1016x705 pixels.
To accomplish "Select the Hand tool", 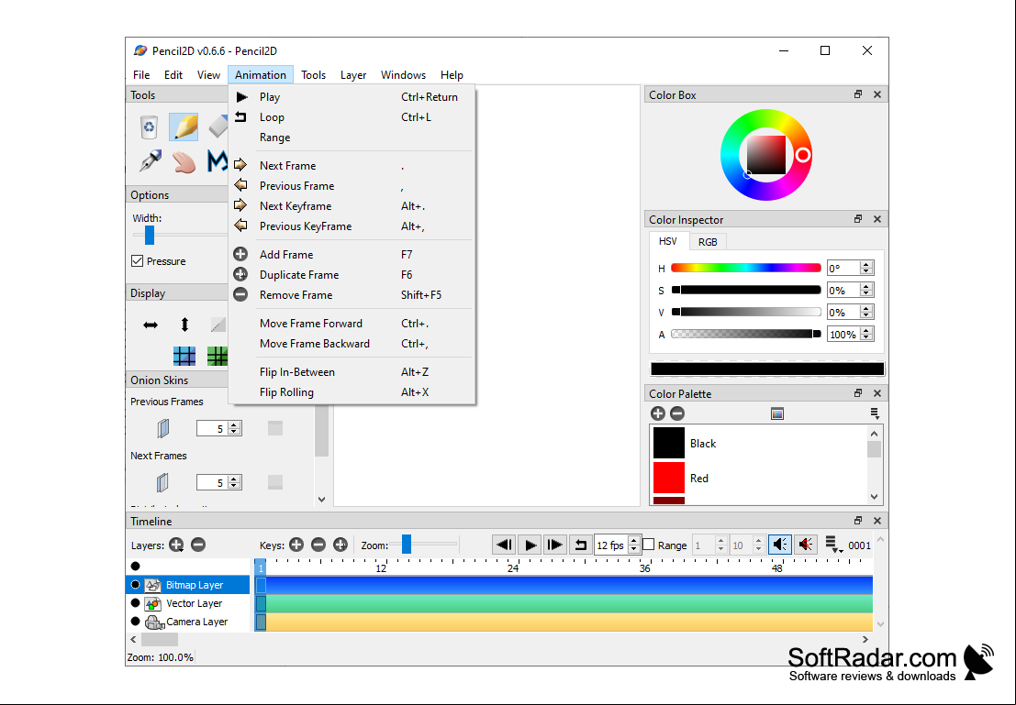I will click(x=184, y=161).
